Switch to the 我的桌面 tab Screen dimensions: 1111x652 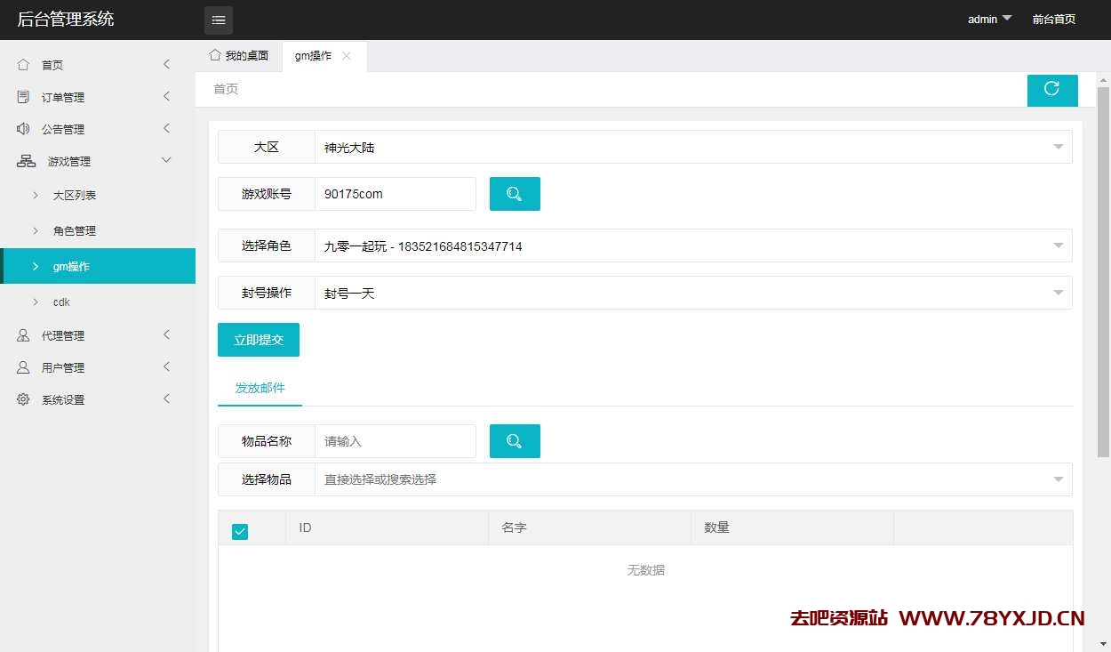[x=238, y=56]
